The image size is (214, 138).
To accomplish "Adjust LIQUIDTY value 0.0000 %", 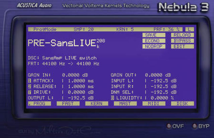I will tap(162, 98).
